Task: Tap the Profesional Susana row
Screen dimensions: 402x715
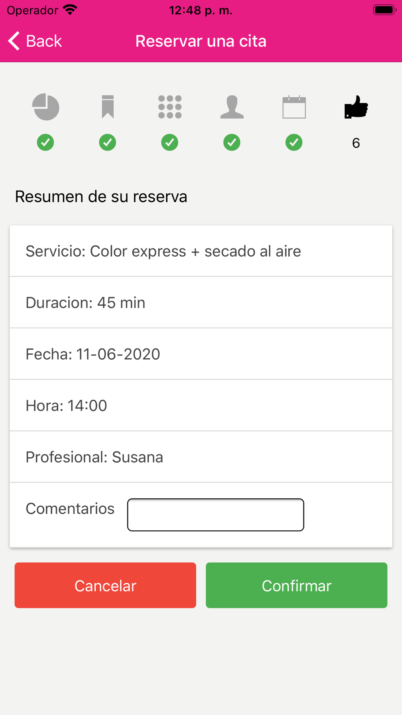Action: point(201,457)
